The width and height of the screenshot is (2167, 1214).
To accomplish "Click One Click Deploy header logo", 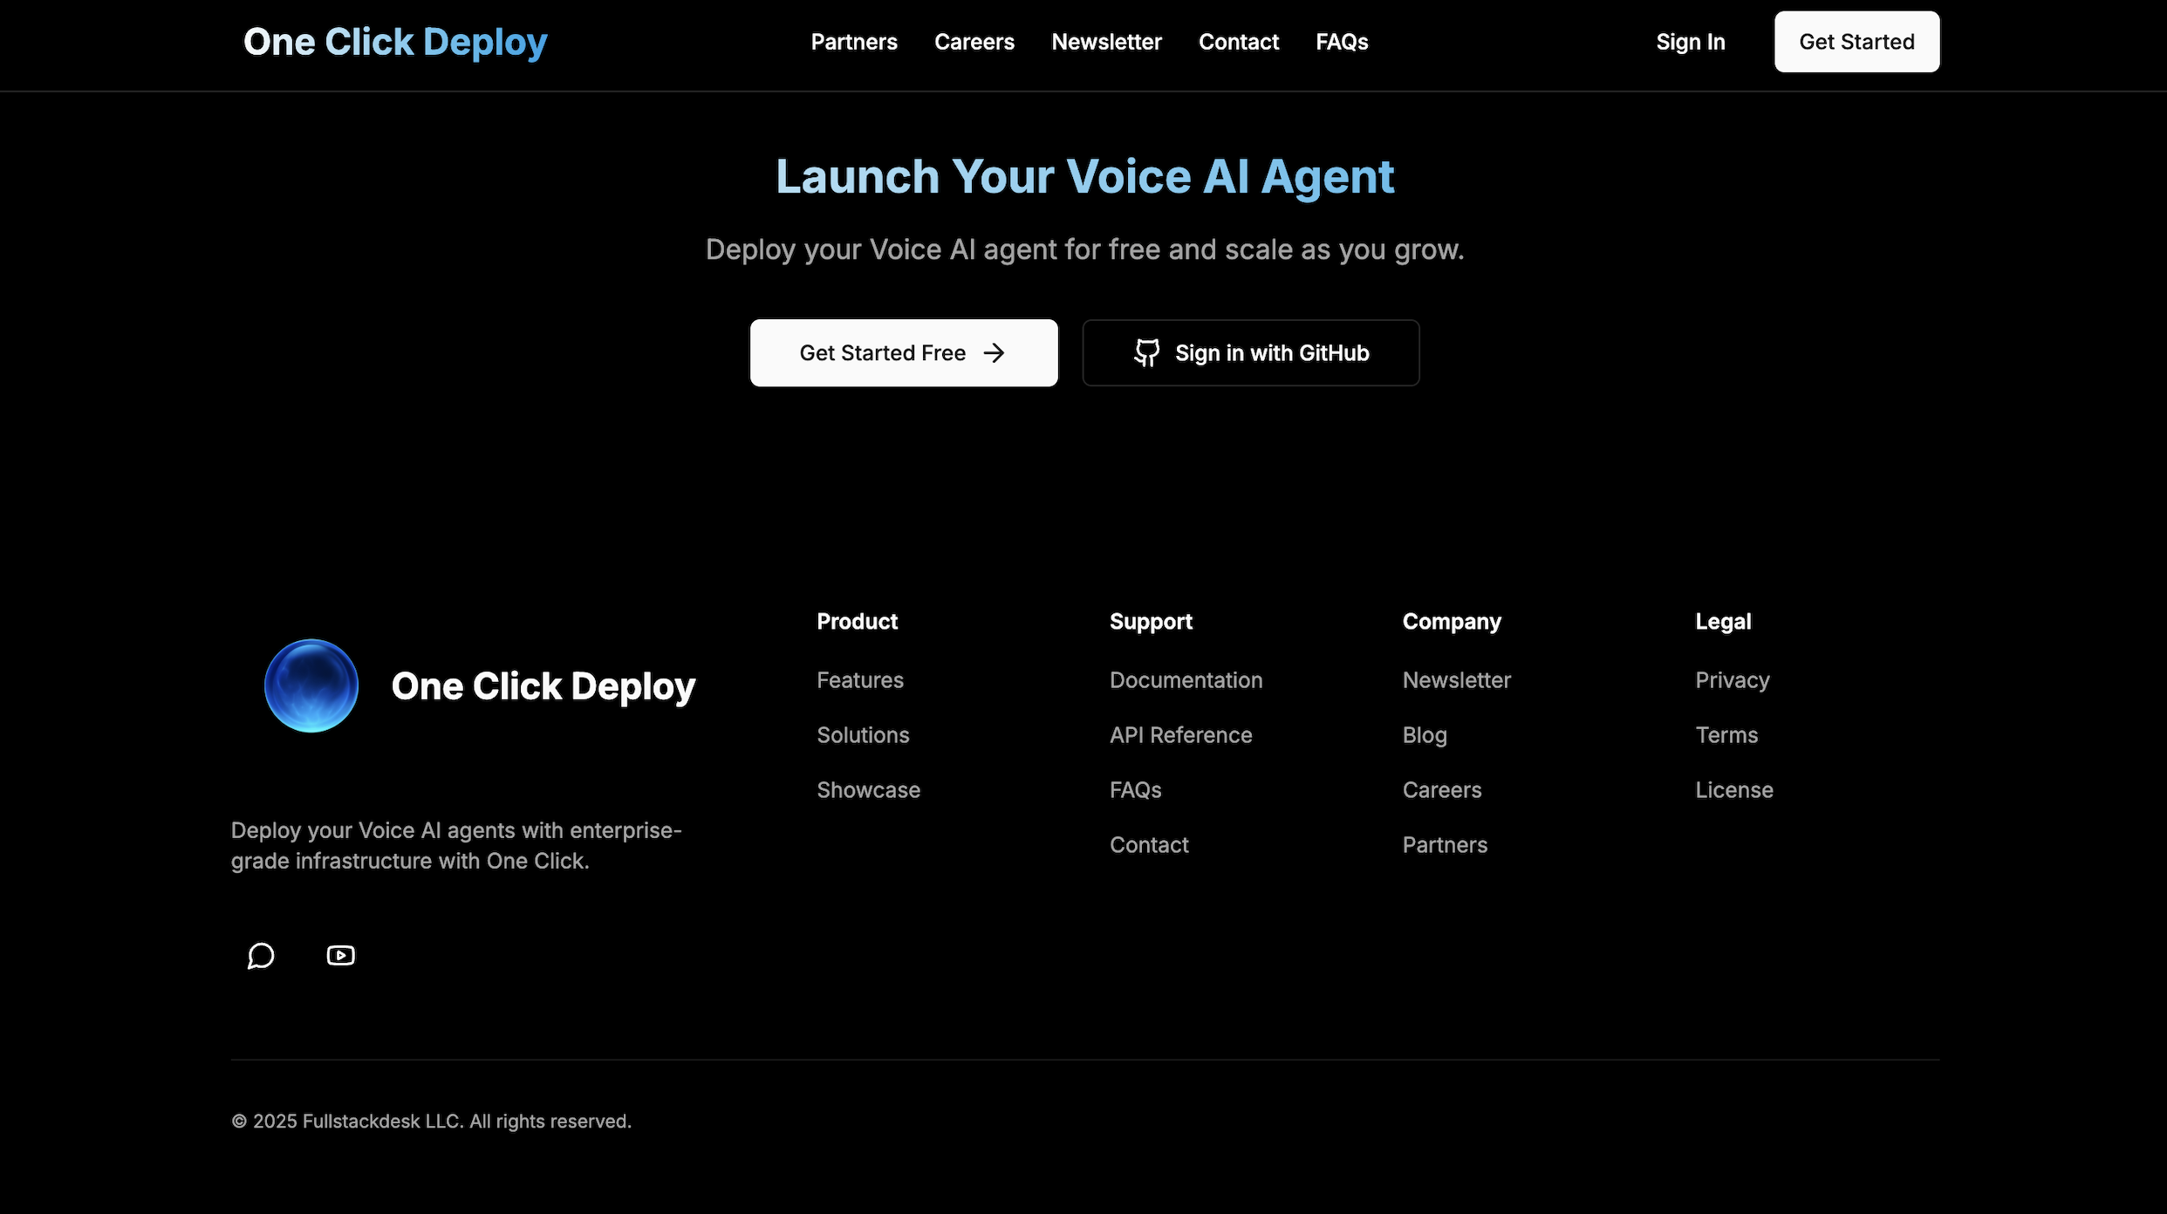I will pos(395,42).
